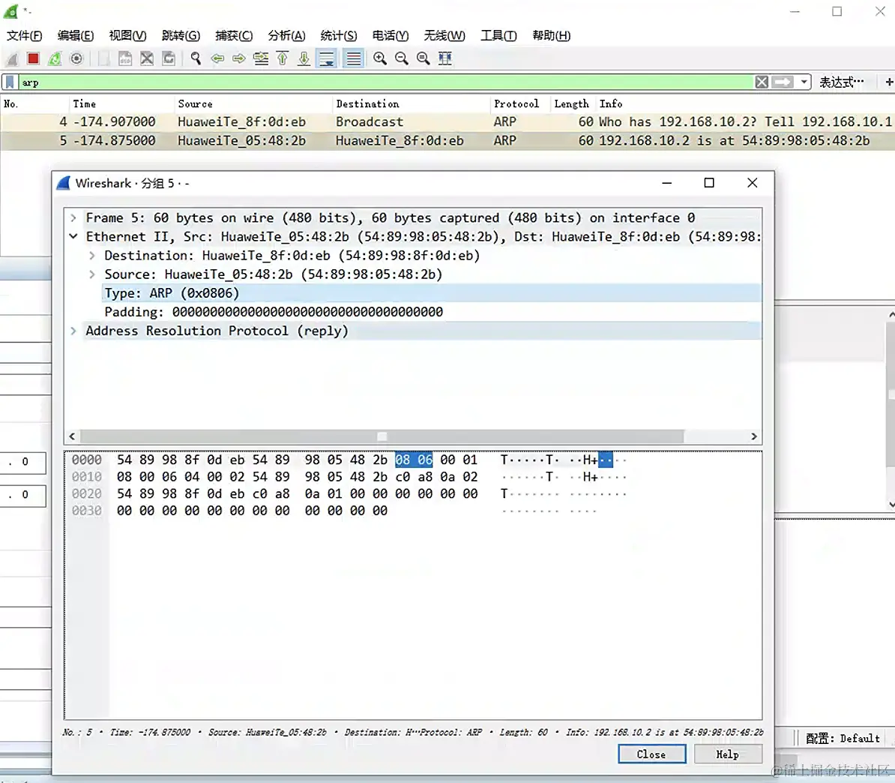Click the Close button in packet dialog
This screenshot has width=895, height=783.
pos(652,754)
